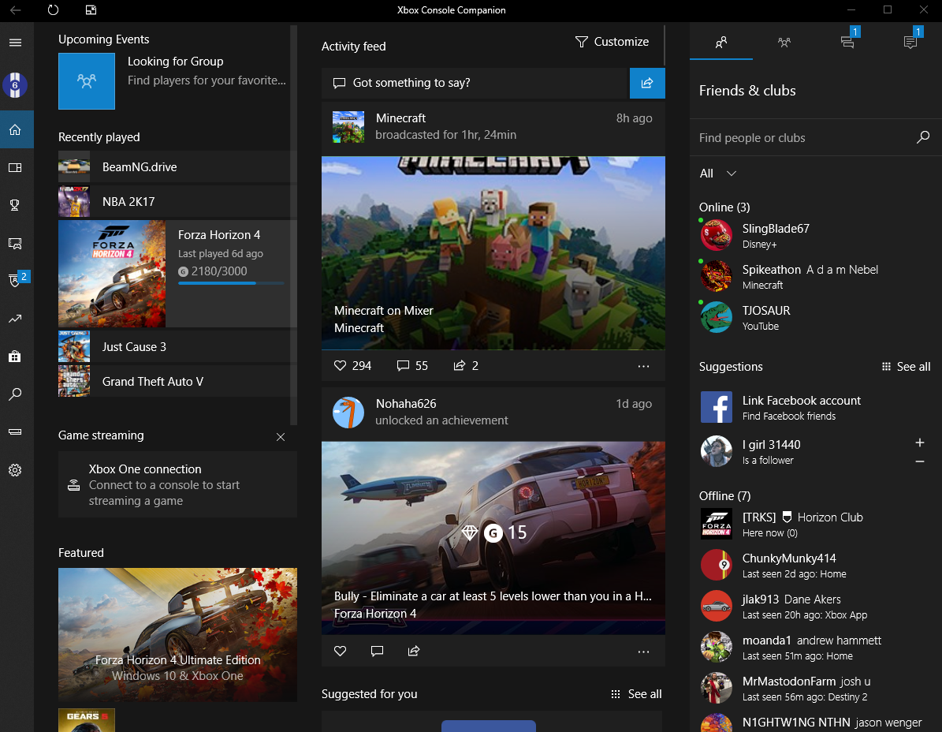The image size is (942, 732).
Task: Switch to the Parties tab
Action: pos(784,42)
